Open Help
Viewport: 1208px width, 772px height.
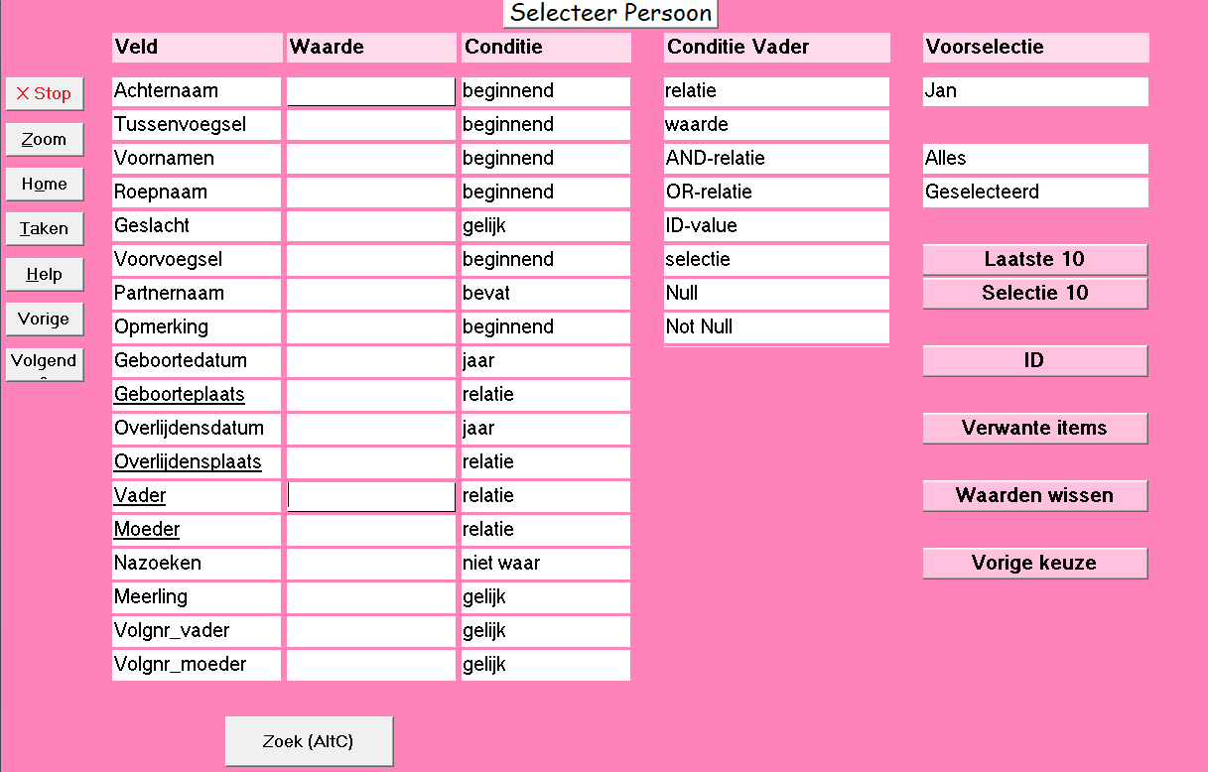point(45,274)
